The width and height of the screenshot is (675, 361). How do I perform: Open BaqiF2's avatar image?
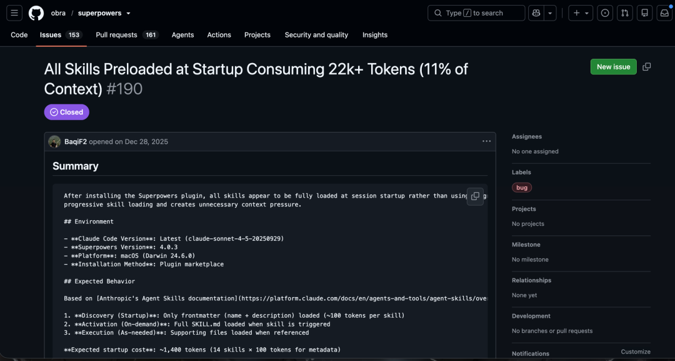click(x=54, y=142)
